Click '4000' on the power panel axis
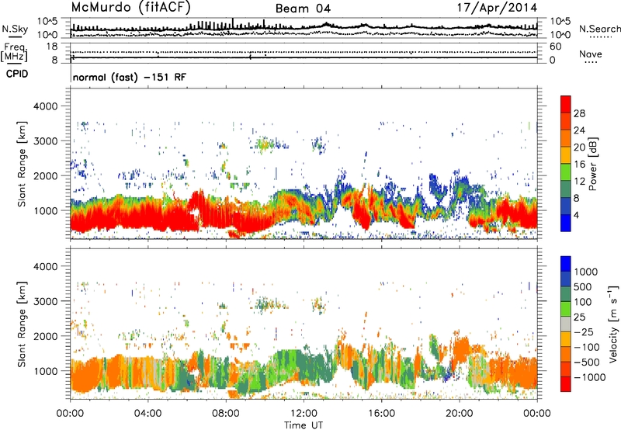The width and height of the screenshot is (621, 430). pos(47,106)
